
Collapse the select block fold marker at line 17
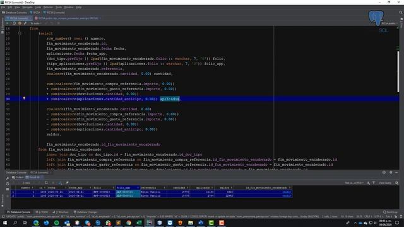(20, 33)
